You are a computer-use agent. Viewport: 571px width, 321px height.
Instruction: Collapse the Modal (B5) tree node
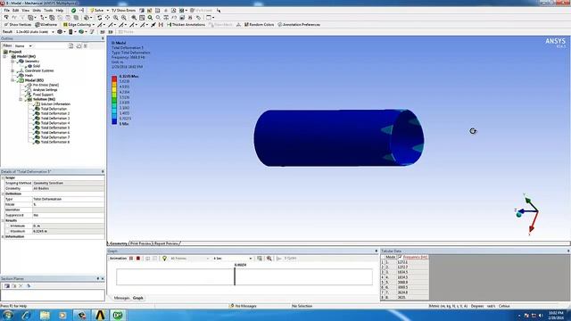click(12, 80)
